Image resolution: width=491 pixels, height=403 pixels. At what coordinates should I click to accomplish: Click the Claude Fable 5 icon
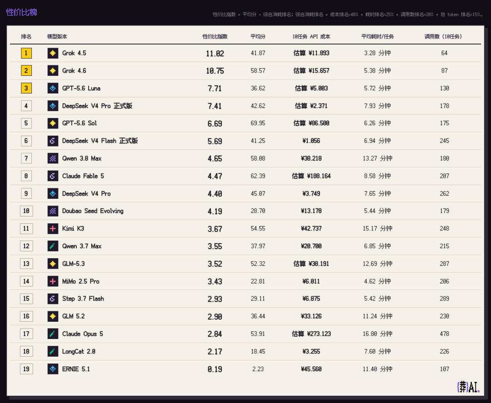[x=53, y=176]
